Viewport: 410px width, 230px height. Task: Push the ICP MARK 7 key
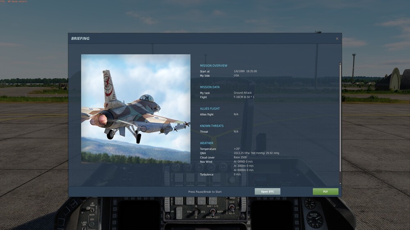[x=179, y=201]
